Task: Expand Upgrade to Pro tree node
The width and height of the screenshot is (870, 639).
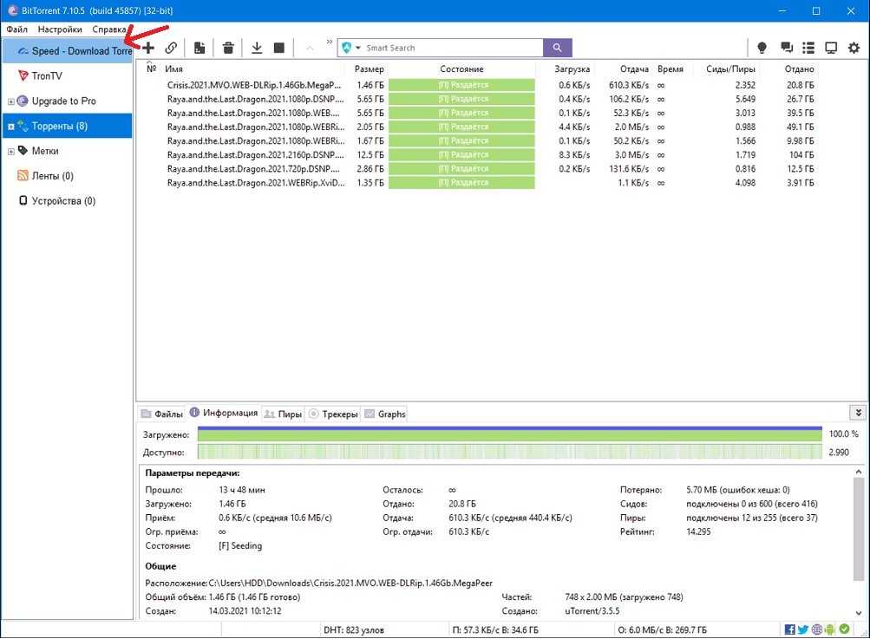Action: pos(10,101)
